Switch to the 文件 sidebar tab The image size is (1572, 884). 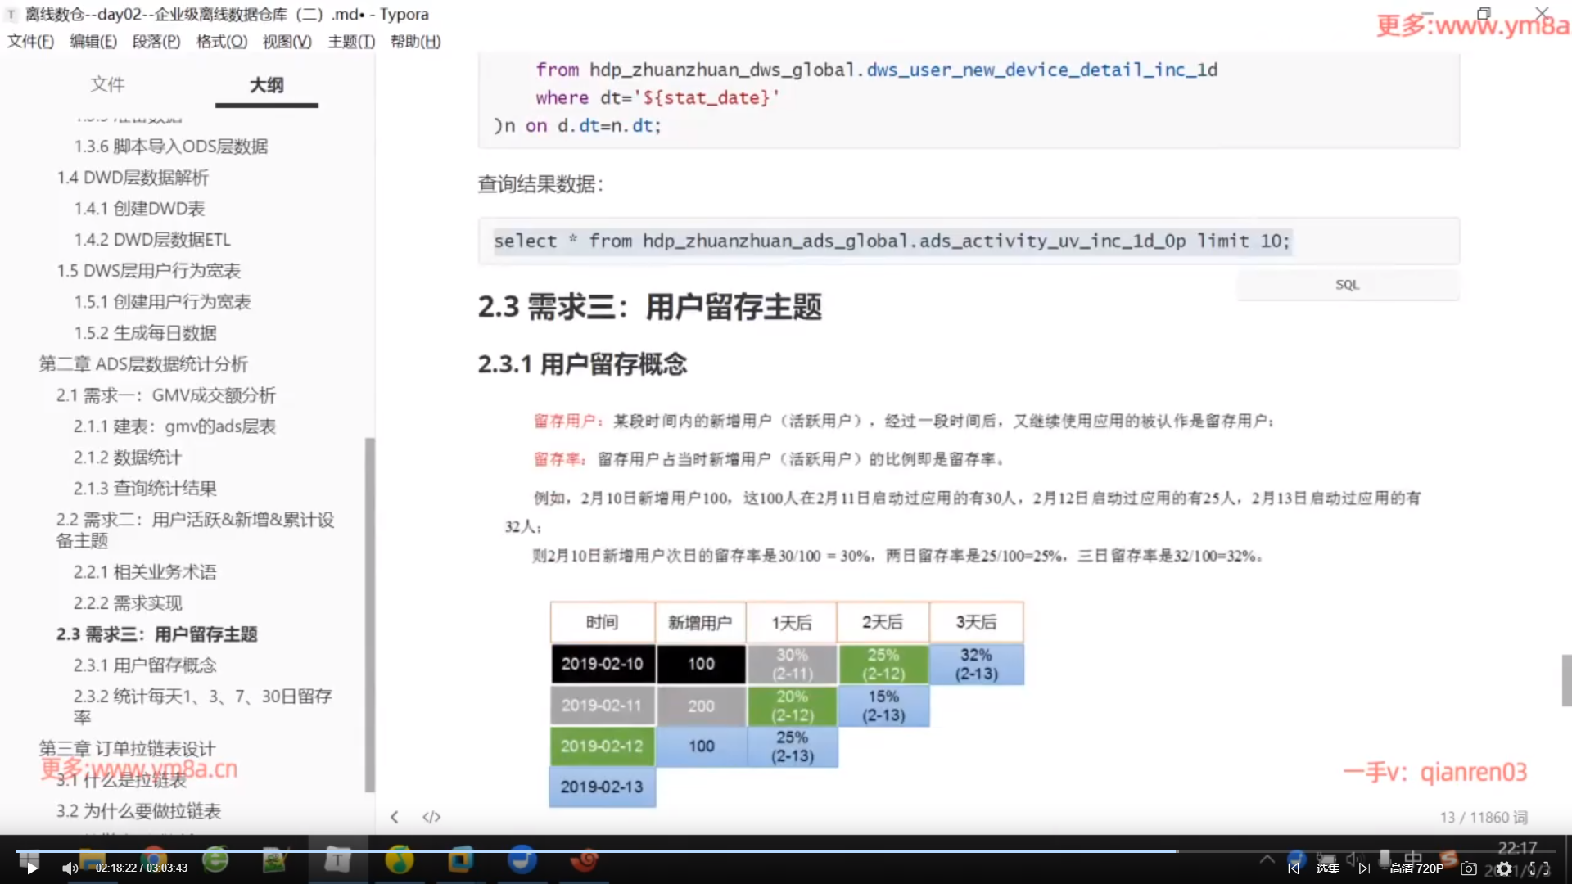coord(107,84)
